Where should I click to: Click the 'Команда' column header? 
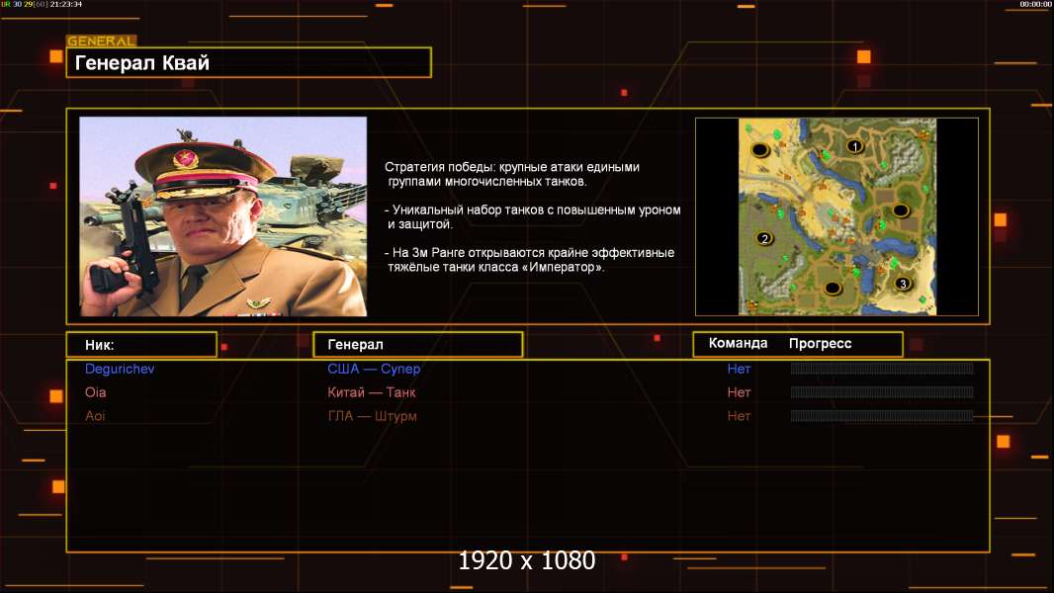click(x=738, y=343)
